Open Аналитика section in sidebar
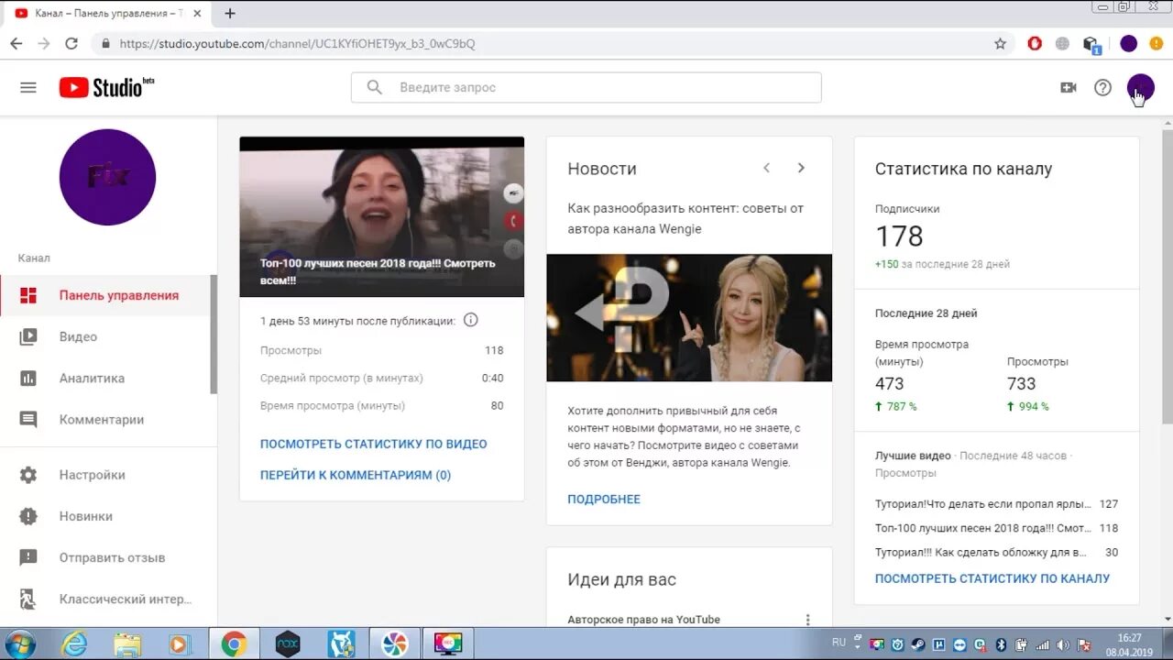Viewport: 1173px width, 660px height. (x=105, y=378)
